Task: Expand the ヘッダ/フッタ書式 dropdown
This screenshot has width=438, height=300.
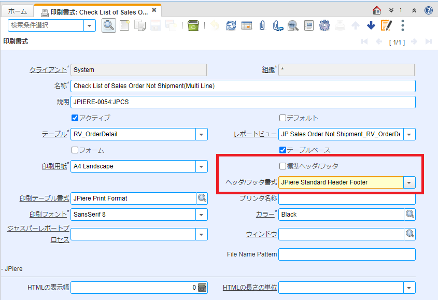Action: [408, 182]
